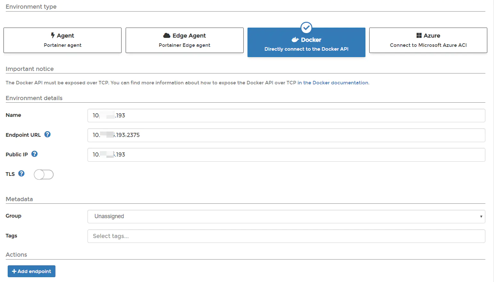Click the 'Tags' field label
The height and width of the screenshot is (282, 494).
point(12,236)
